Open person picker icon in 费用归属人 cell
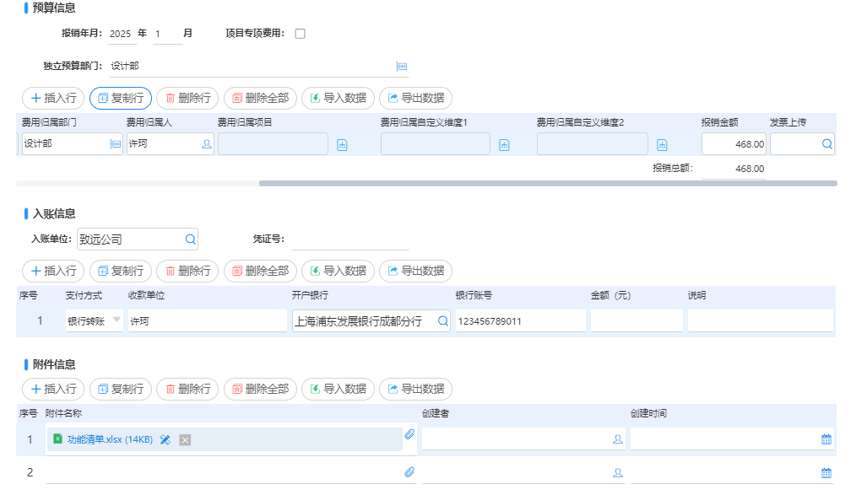Screen dimensions: 867x495 [x=207, y=144]
